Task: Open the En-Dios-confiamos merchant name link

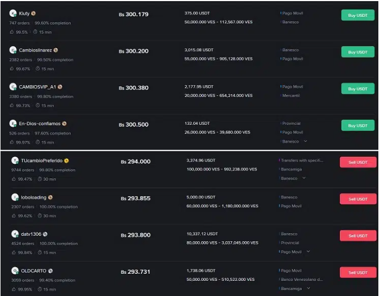Action: coord(40,124)
